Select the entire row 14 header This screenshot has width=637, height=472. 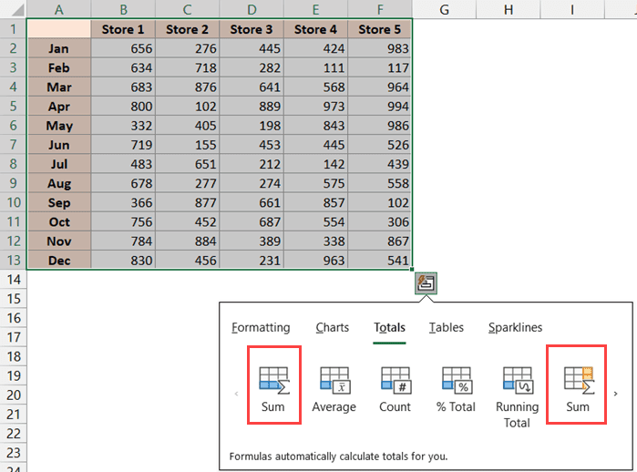point(13,279)
